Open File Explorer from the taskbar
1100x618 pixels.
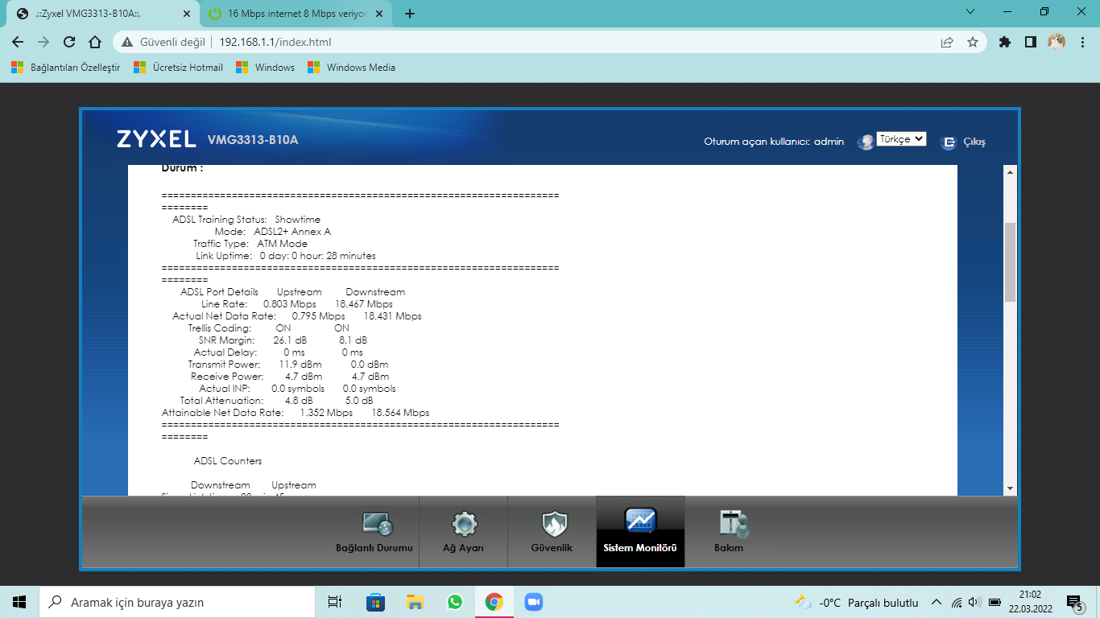(415, 602)
